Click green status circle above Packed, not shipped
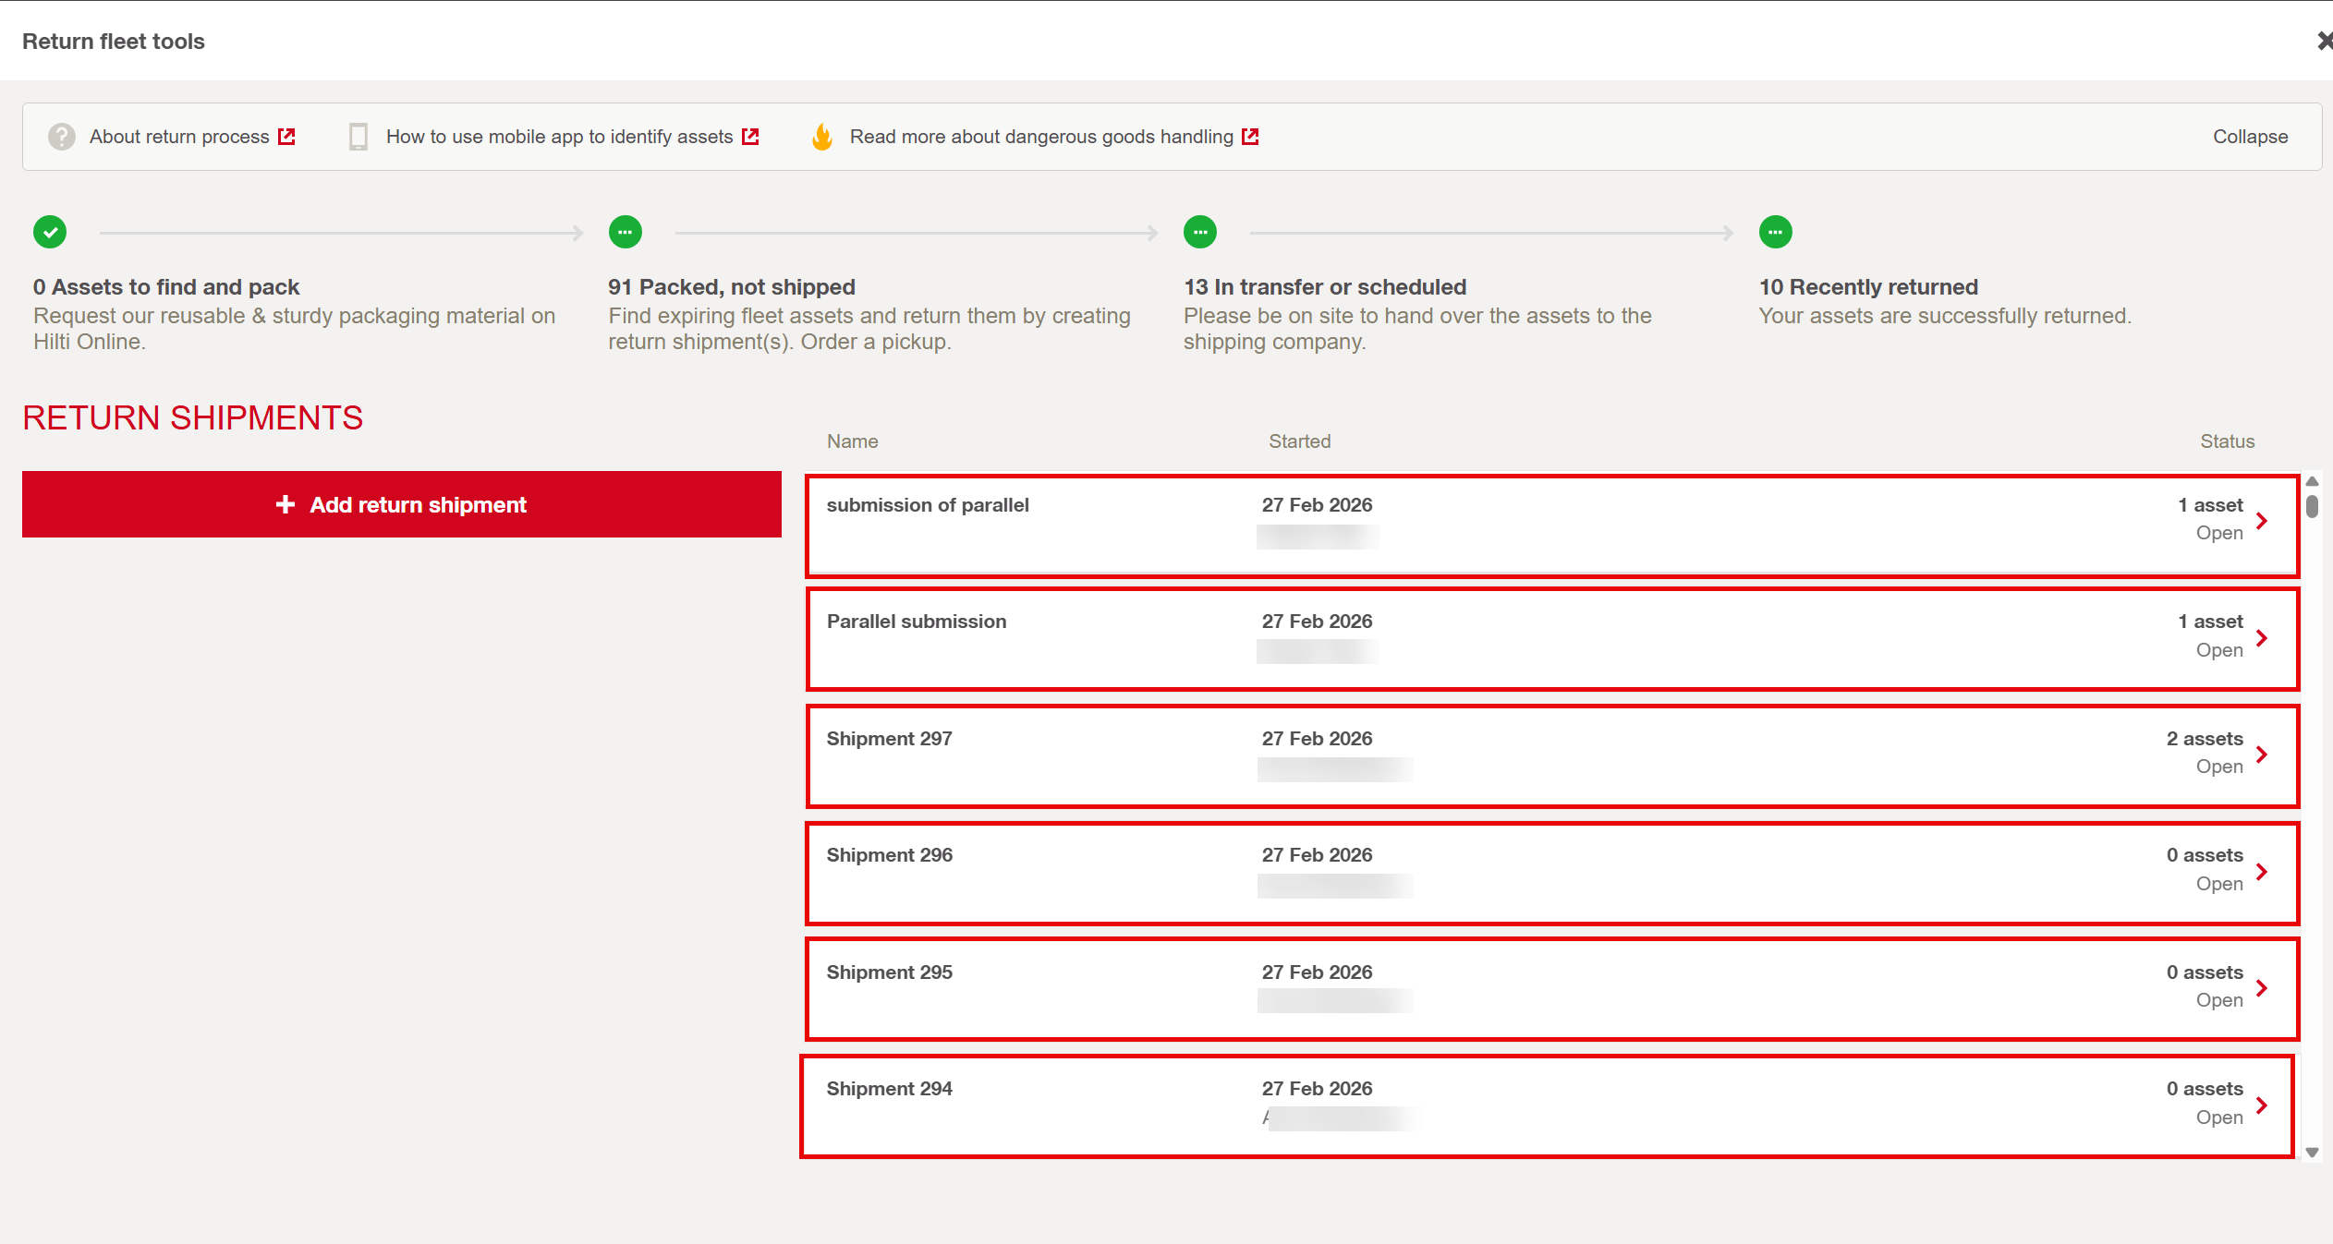This screenshot has height=1244, width=2333. [x=626, y=232]
